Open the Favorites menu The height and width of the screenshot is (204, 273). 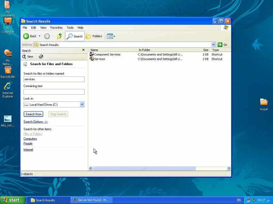[x=57, y=28]
